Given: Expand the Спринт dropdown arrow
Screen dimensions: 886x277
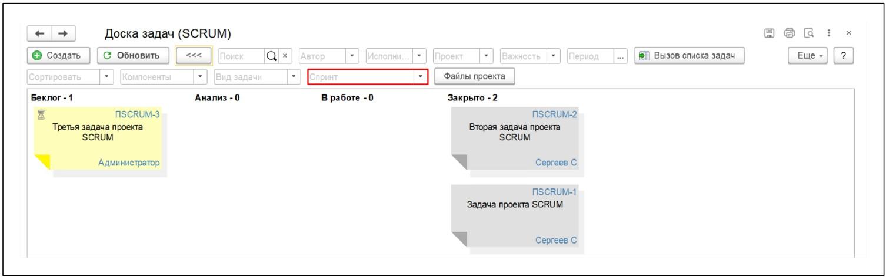Looking at the screenshot, I should tap(420, 77).
